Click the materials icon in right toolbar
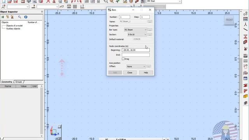This screenshot has width=249, height=140. click(245, 42)
